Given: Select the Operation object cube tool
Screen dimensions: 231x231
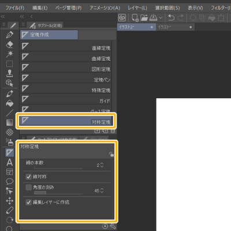Looking at the screenshot, I should pos(10,83).
